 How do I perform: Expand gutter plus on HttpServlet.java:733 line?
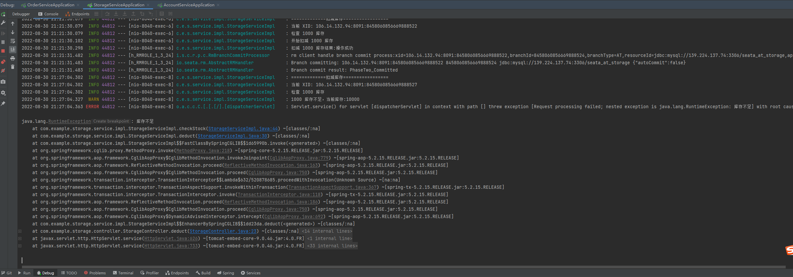pyautogui.click(x=20, y=246)
